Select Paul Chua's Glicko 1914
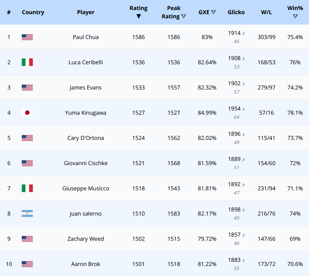 (x=234, y=33)
